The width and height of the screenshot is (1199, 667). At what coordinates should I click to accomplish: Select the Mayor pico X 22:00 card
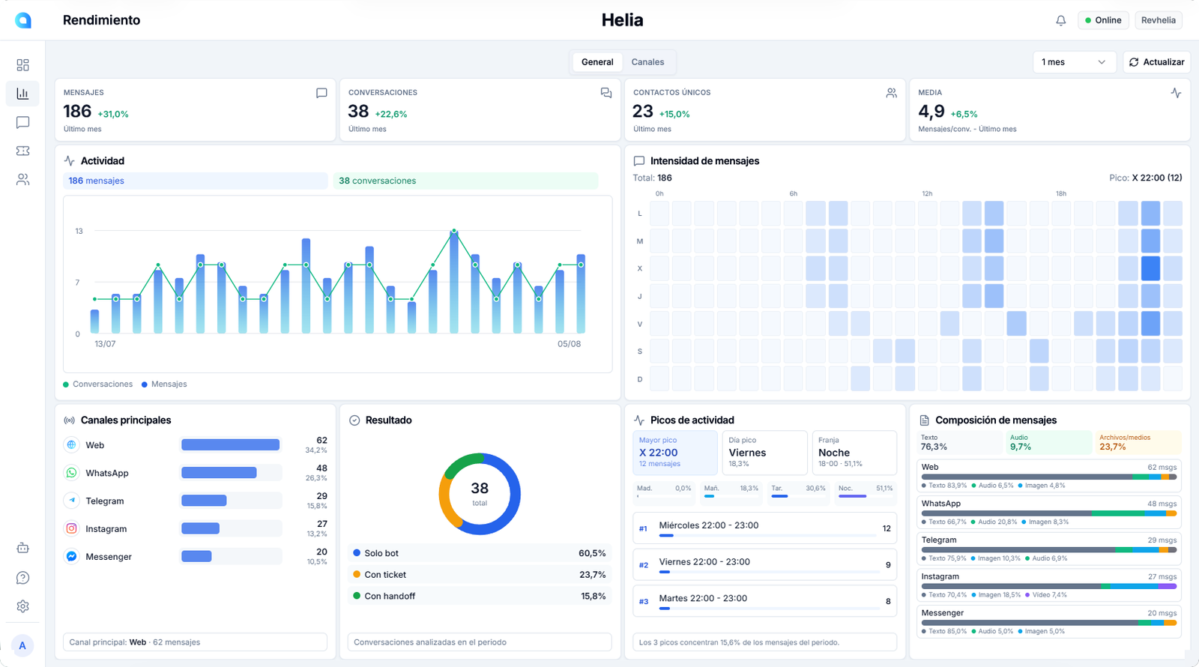(675, 453)
